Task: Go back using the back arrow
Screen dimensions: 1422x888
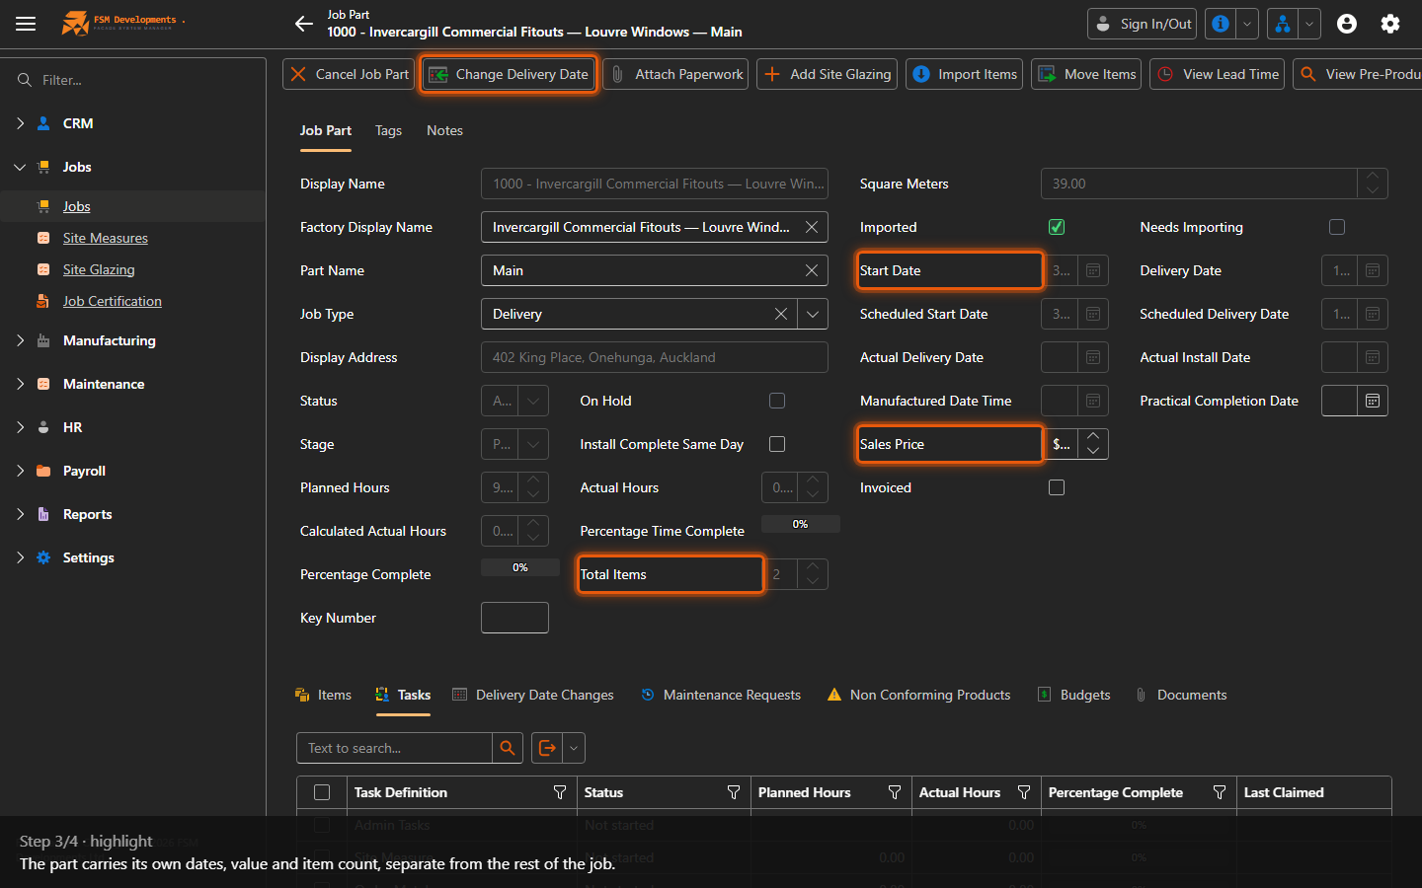Action: pyautogui.click(x=303, y=24)
